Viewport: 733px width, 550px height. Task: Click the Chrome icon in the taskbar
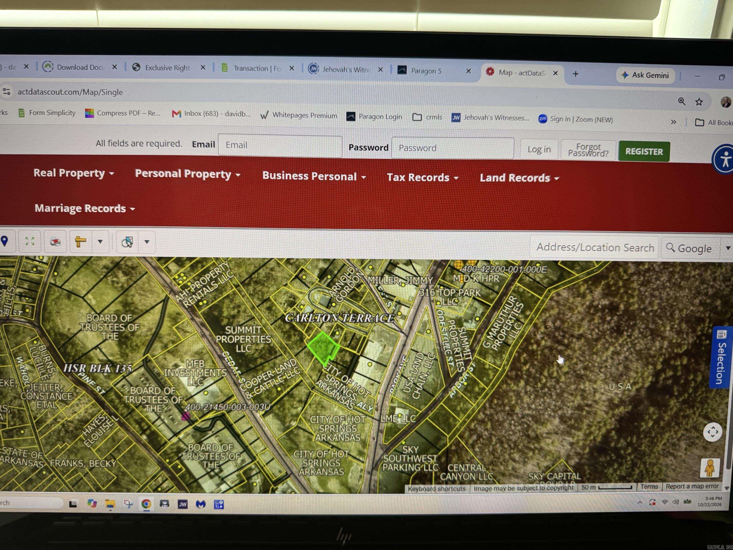(146, 504)
